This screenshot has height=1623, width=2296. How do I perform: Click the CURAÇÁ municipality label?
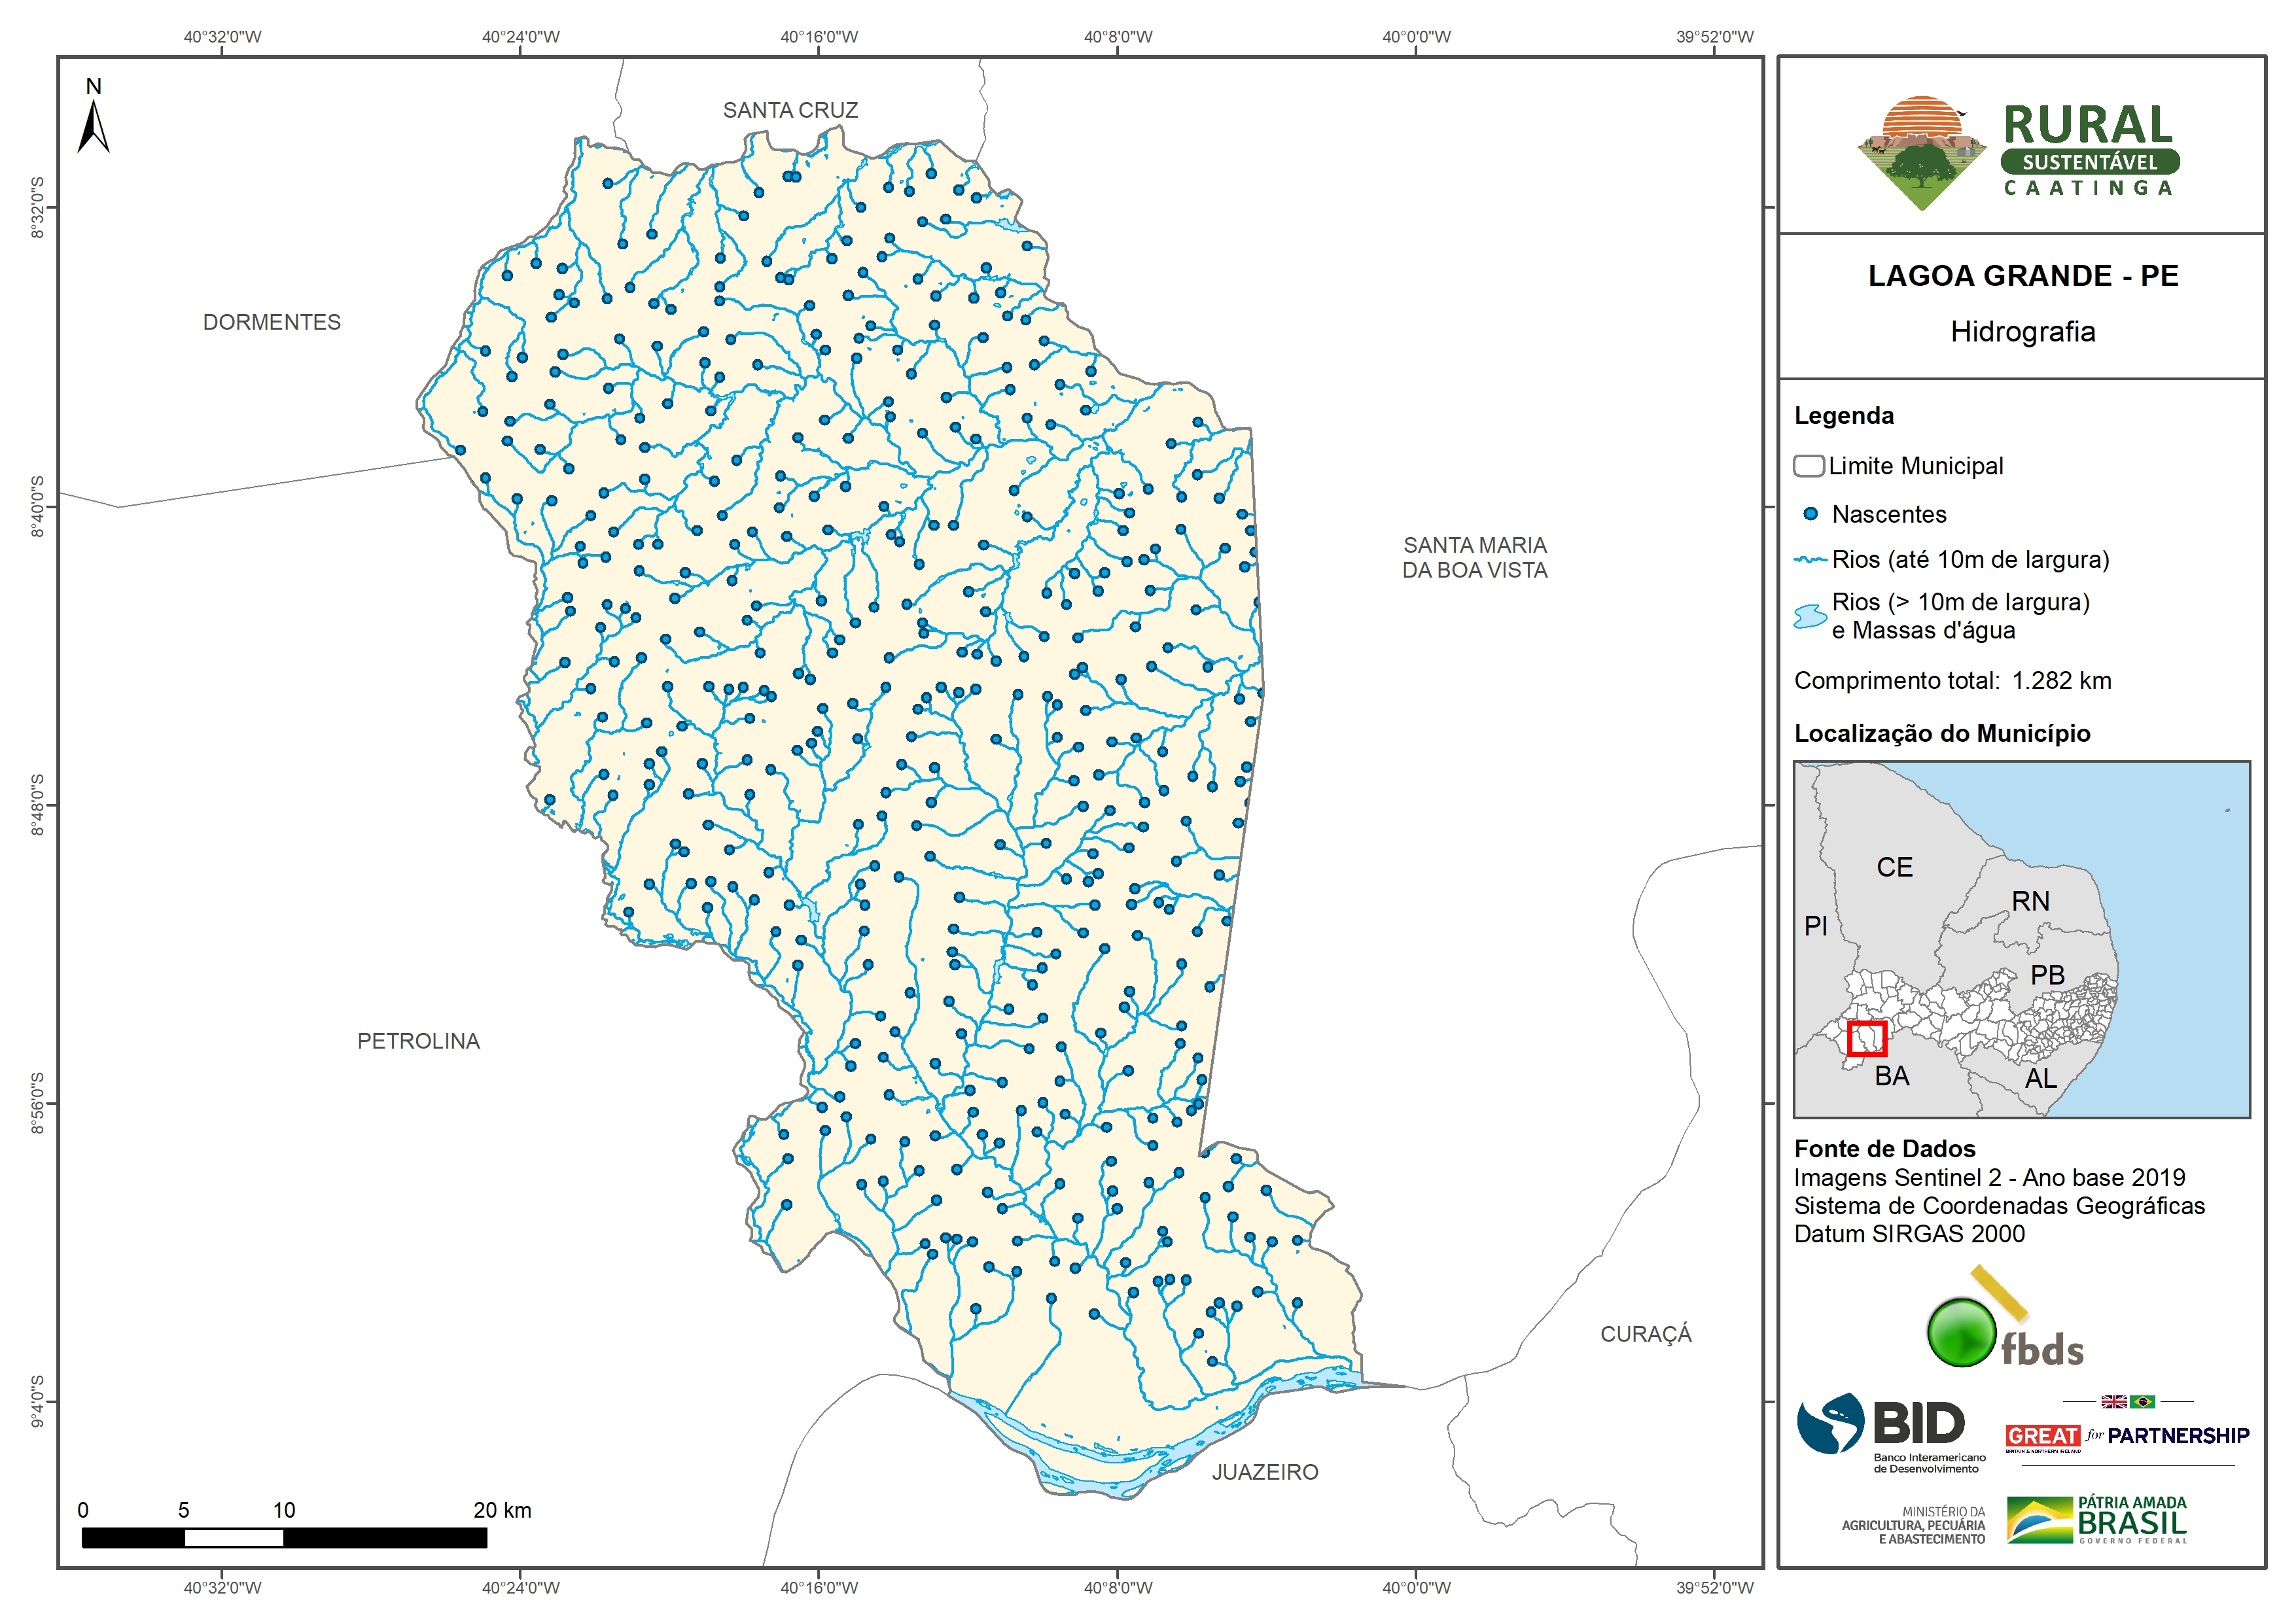coord(1646,1334)
